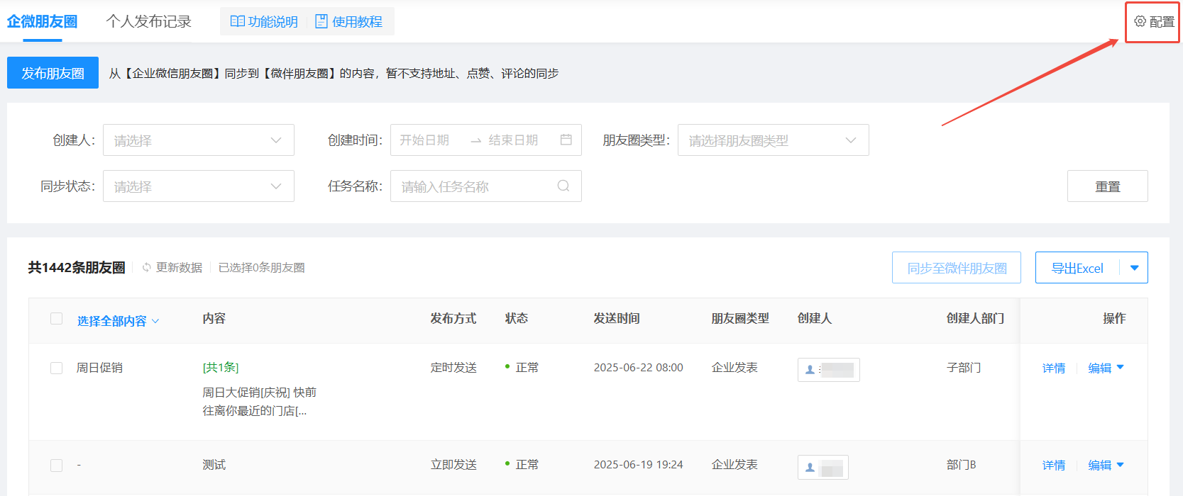This screenshot has height=496, width=1183.
Task: Click the 发布朋友圈 button
Action: pos(53,73)
